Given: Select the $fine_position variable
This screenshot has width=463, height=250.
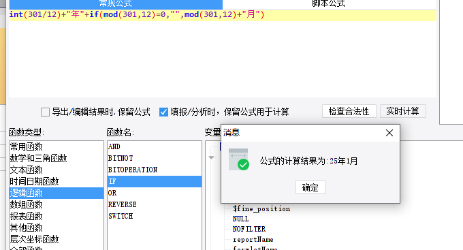Looking at the screenshot, I should (x=261, y=209).
